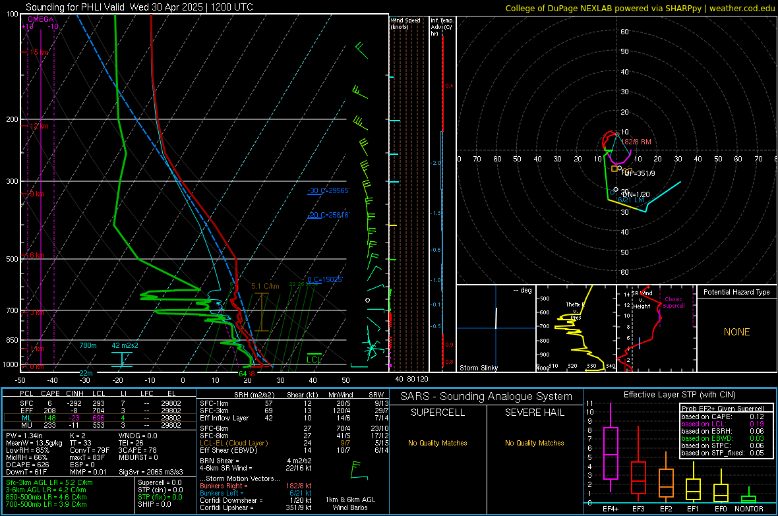Viewport: 778px width, 516px height.
Task: Click the College of DuPage NEXLAB credit text
Action: [x=640, y=8]
